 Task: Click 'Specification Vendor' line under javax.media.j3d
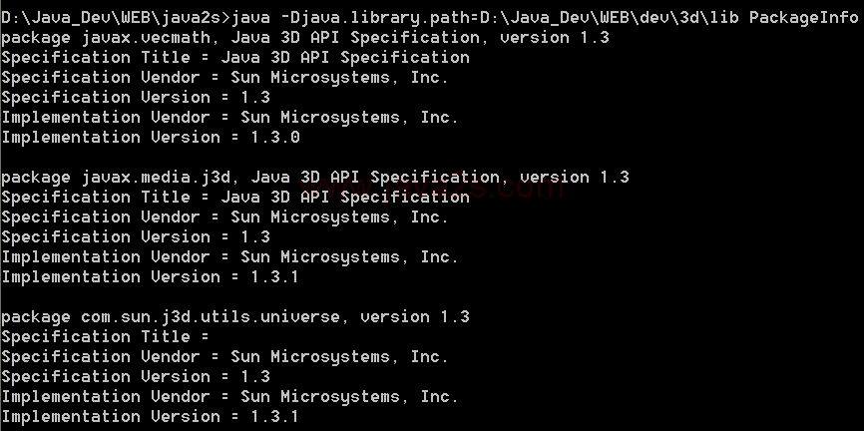[224, 217]
